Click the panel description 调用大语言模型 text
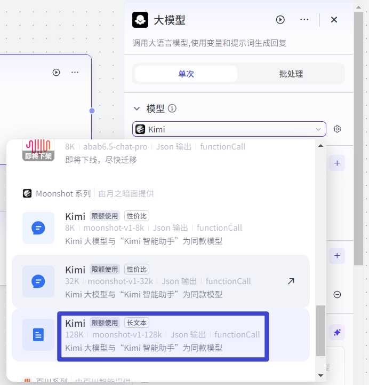 tap(210, 43)
